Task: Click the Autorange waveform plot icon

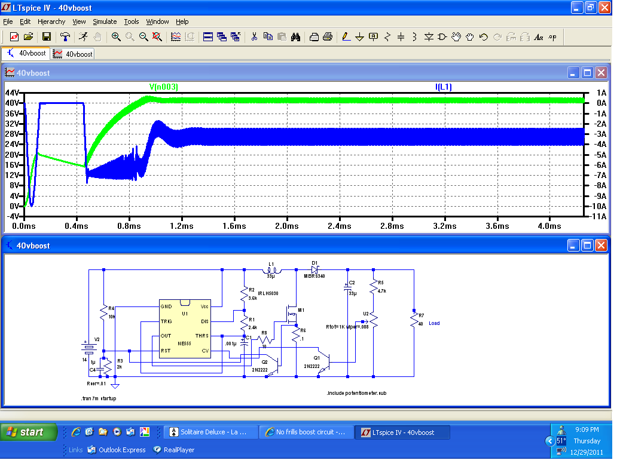Action: click(x=176, y=37)
